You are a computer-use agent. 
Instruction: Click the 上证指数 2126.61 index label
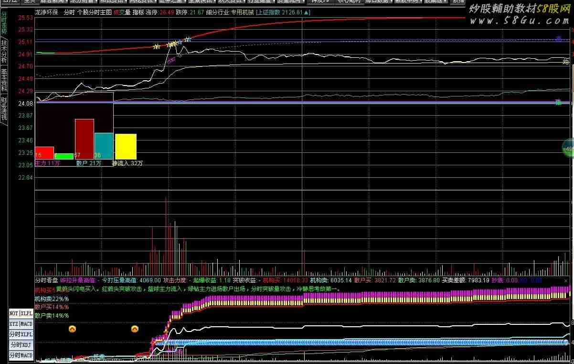click(283, 12)
